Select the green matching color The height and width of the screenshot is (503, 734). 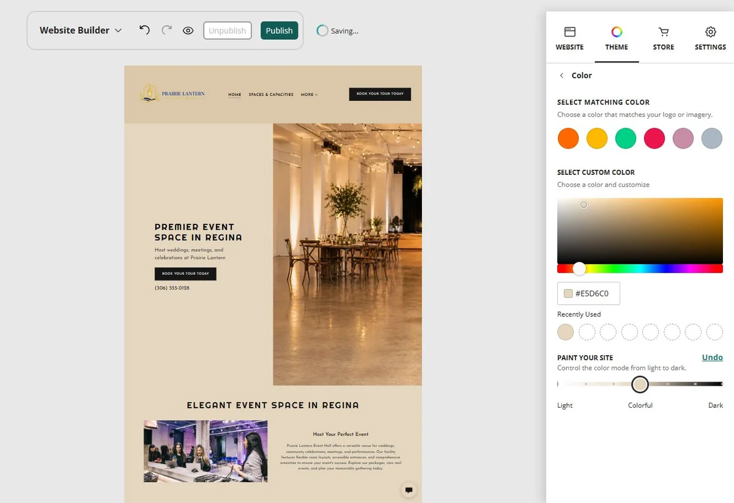[x=626, y=138]
